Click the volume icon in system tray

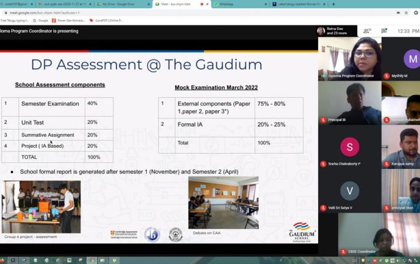[398, 260]
